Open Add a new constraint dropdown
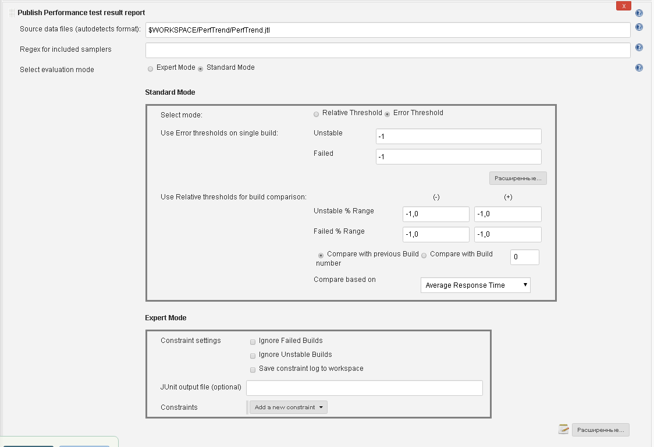This screenshot has width=654, height=447. (288, 407)
